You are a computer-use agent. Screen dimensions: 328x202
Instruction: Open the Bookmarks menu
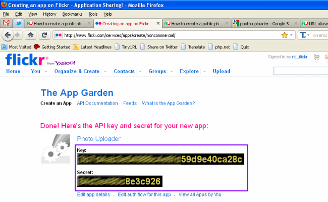[x=72, y=14]
